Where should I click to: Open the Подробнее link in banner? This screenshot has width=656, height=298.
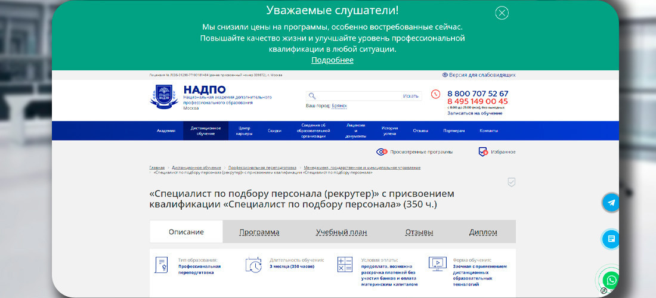pyautogui.click(x=332, y=60)
